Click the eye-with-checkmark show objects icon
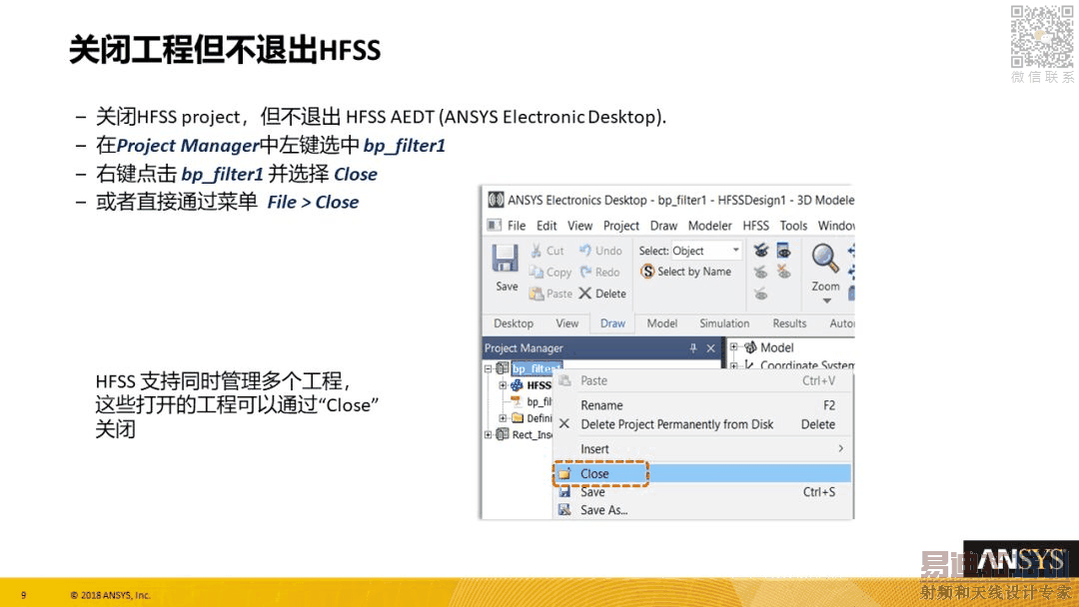Image resolution: width=1079 pixels, height=607 pixels. pos(760,251)
